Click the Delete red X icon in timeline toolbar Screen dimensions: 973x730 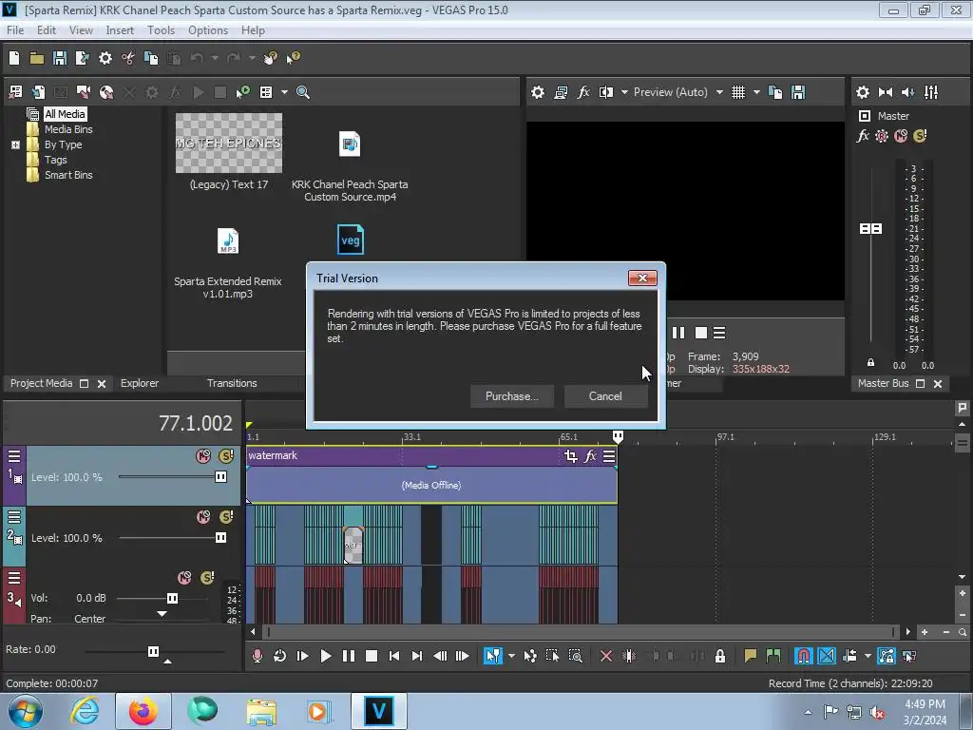[x=606, y=656]
